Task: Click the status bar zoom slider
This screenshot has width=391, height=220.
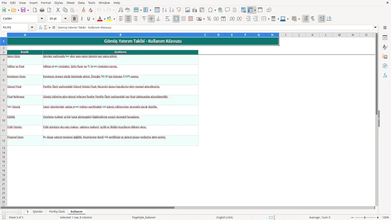Action: (365, 217)
